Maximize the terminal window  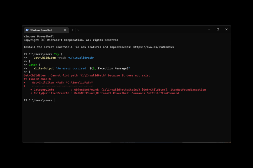tap(218, 29)
